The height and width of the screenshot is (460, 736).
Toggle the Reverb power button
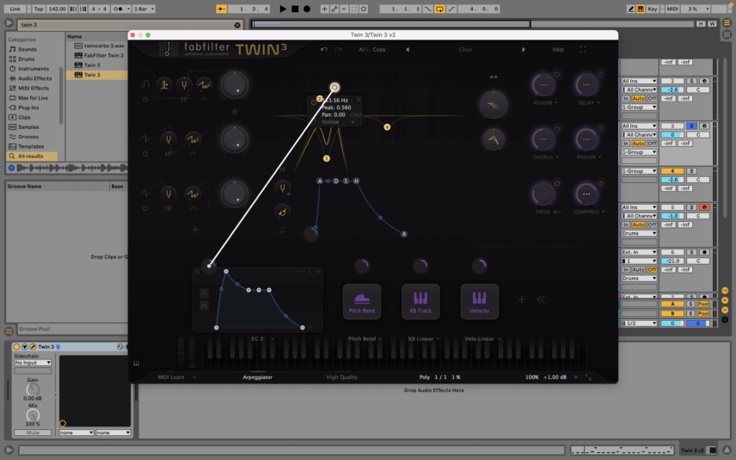click(x=557, y=74)
